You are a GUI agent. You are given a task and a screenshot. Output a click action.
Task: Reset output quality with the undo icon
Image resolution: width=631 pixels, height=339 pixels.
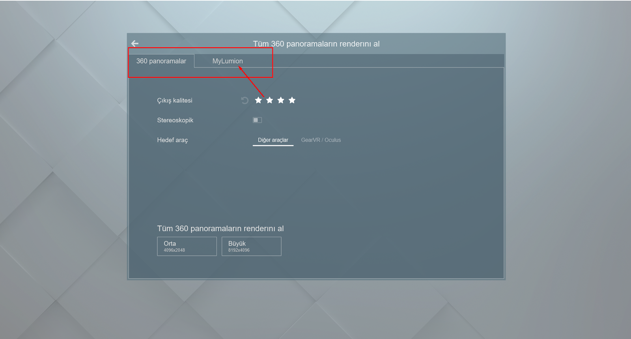pyautogui.click(x=245, y=100)
